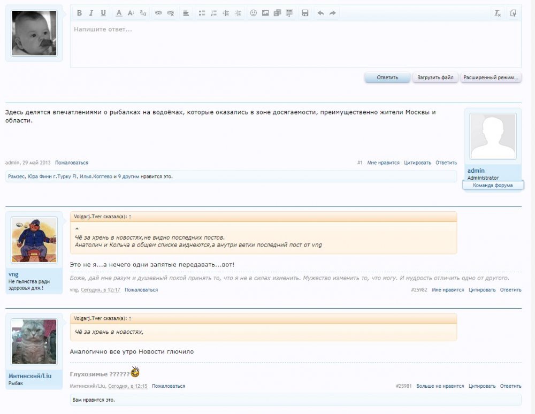Toggle underline formatting
Viewport: 535px width, 414px height.
pos(103,13)
